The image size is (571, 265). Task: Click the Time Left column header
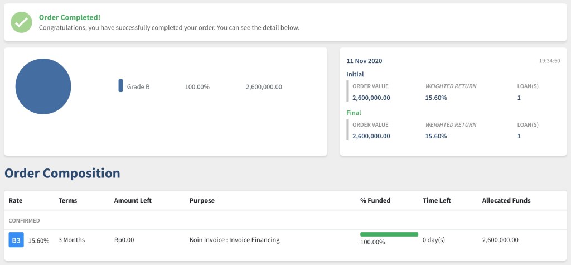[x=437, y=200]
